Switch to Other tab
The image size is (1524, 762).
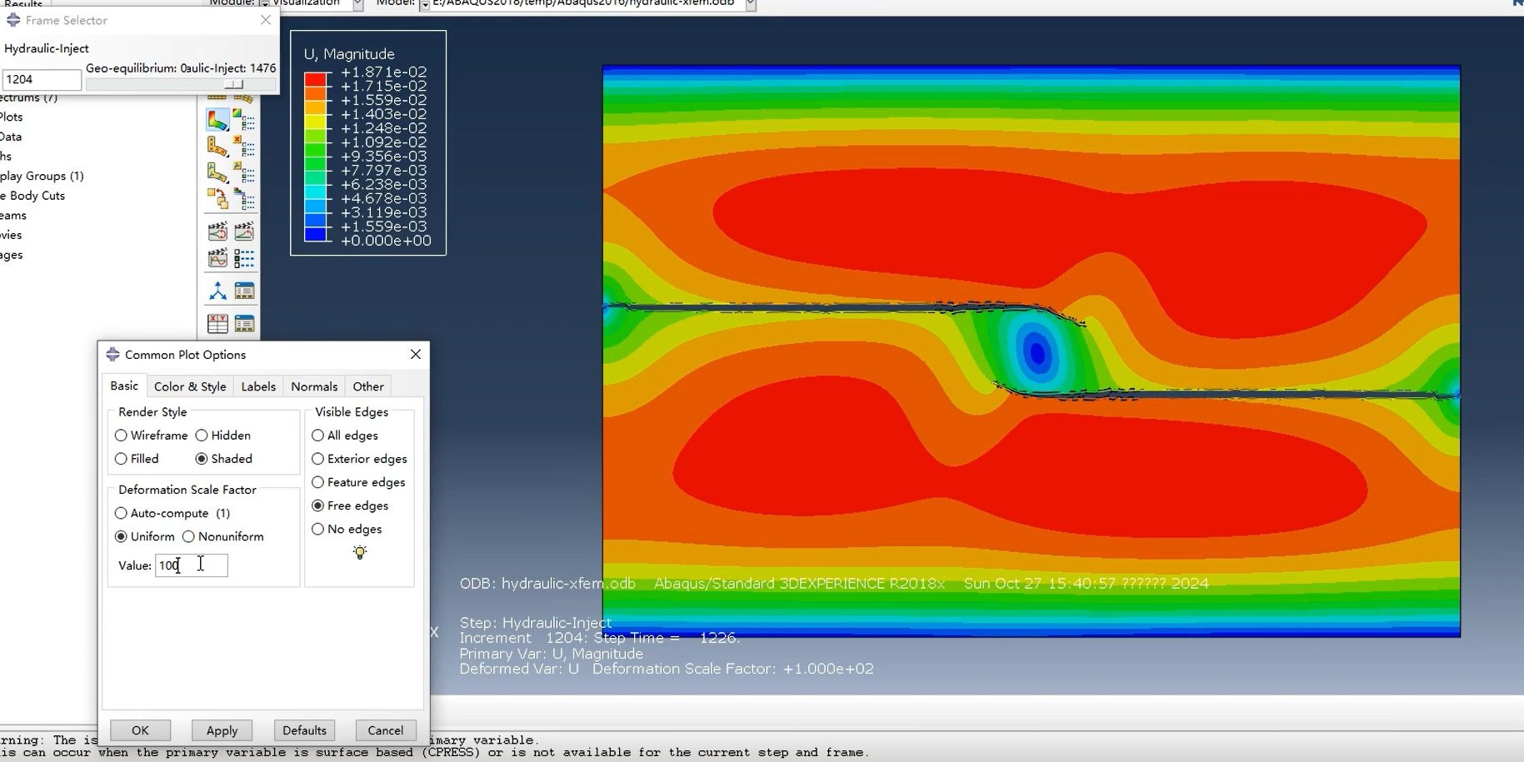368,386
